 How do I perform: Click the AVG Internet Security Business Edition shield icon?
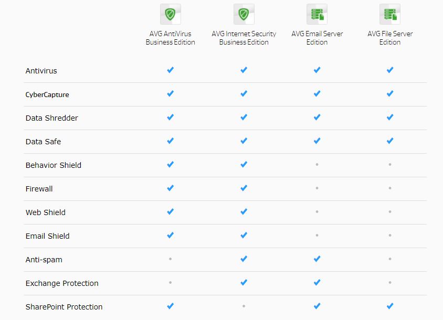(244, 14)
